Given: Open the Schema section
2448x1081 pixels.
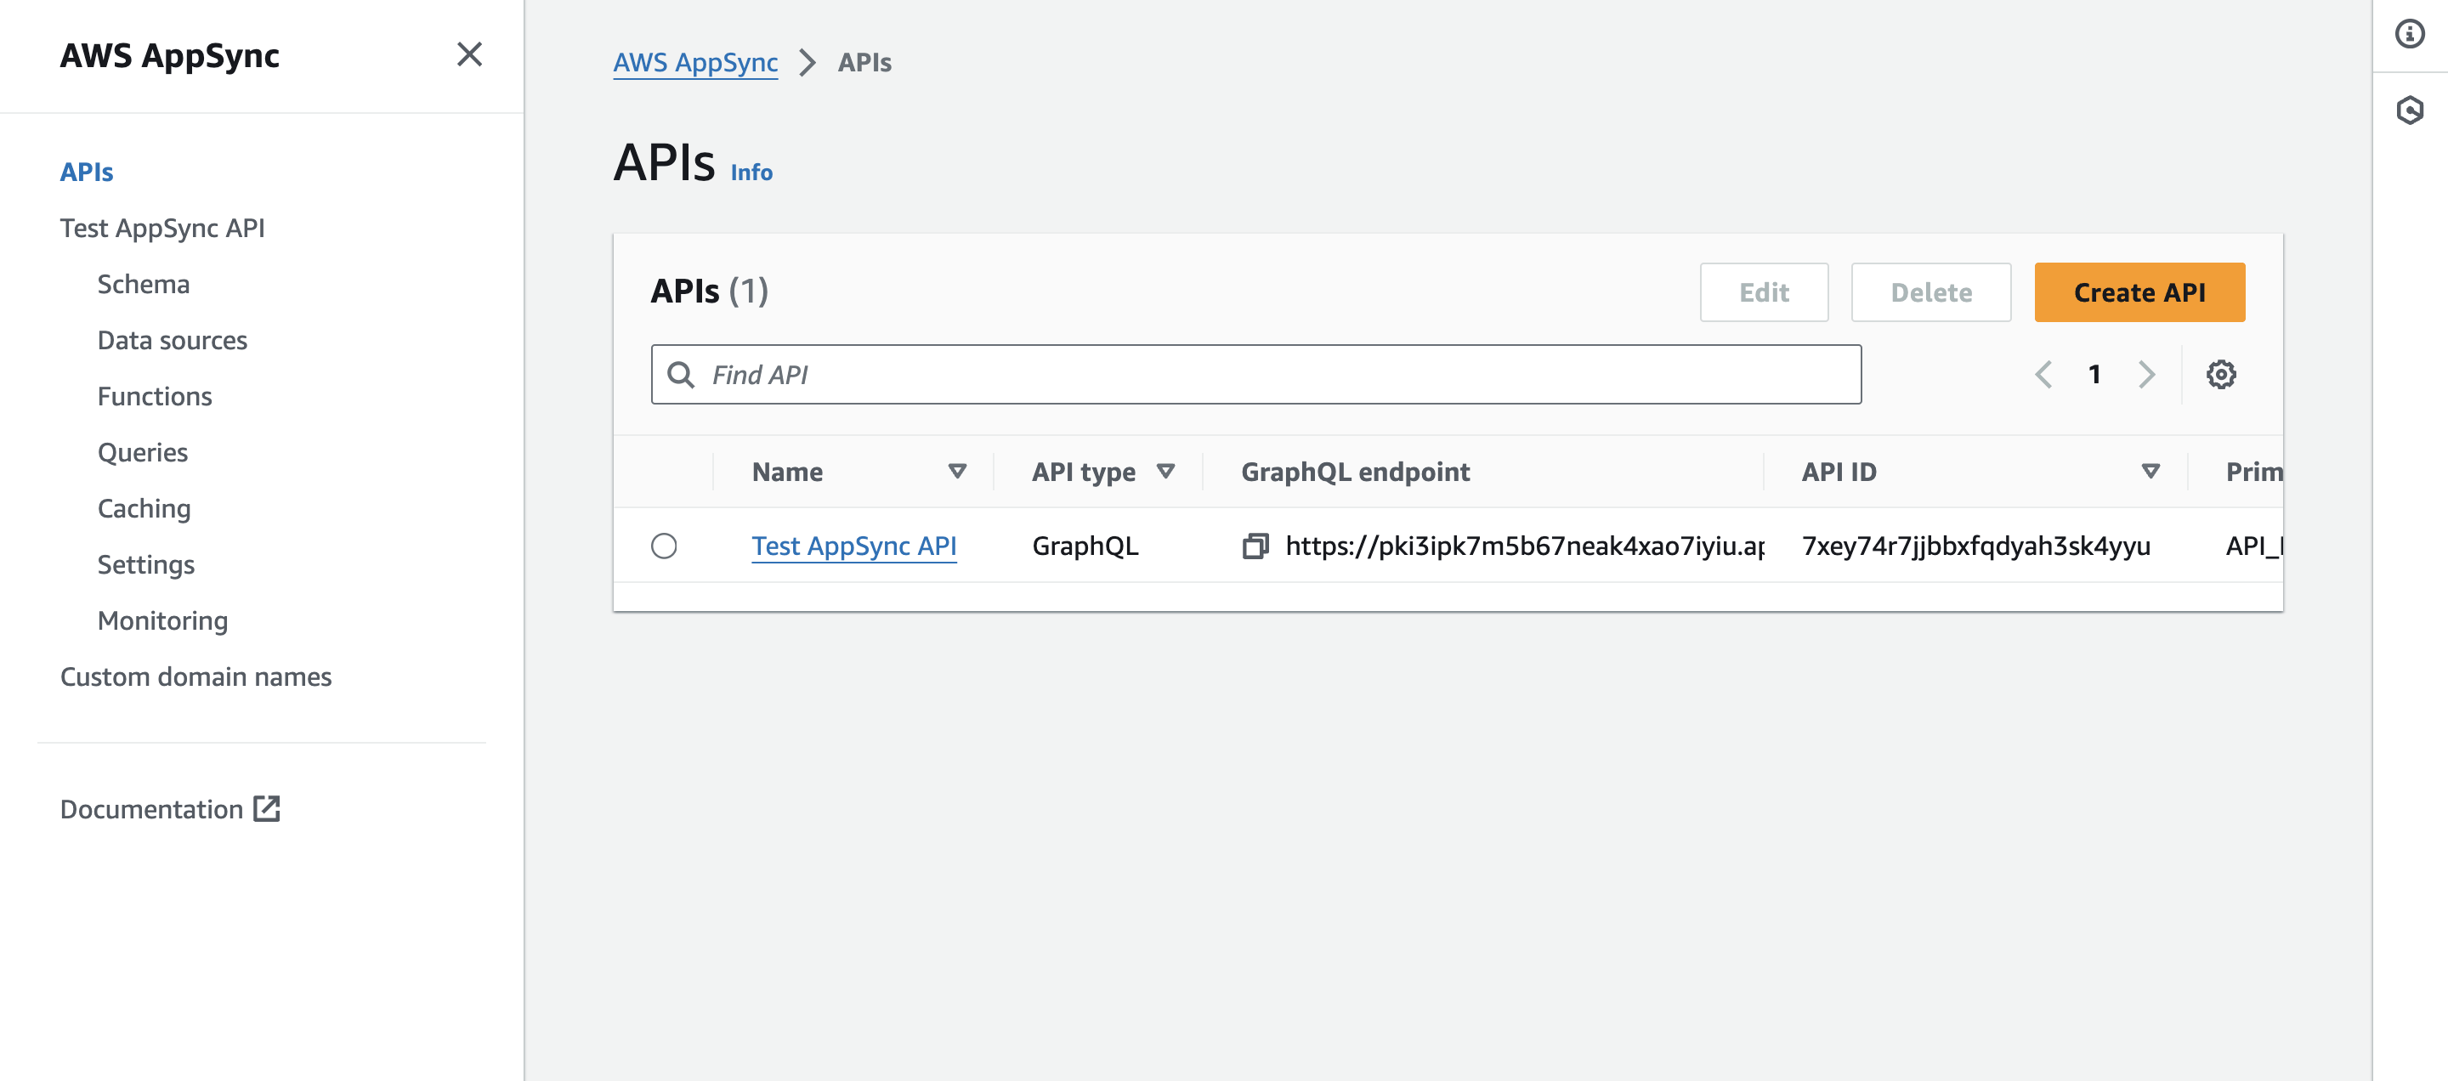Looking at the screenshot, I should (144, 284).
